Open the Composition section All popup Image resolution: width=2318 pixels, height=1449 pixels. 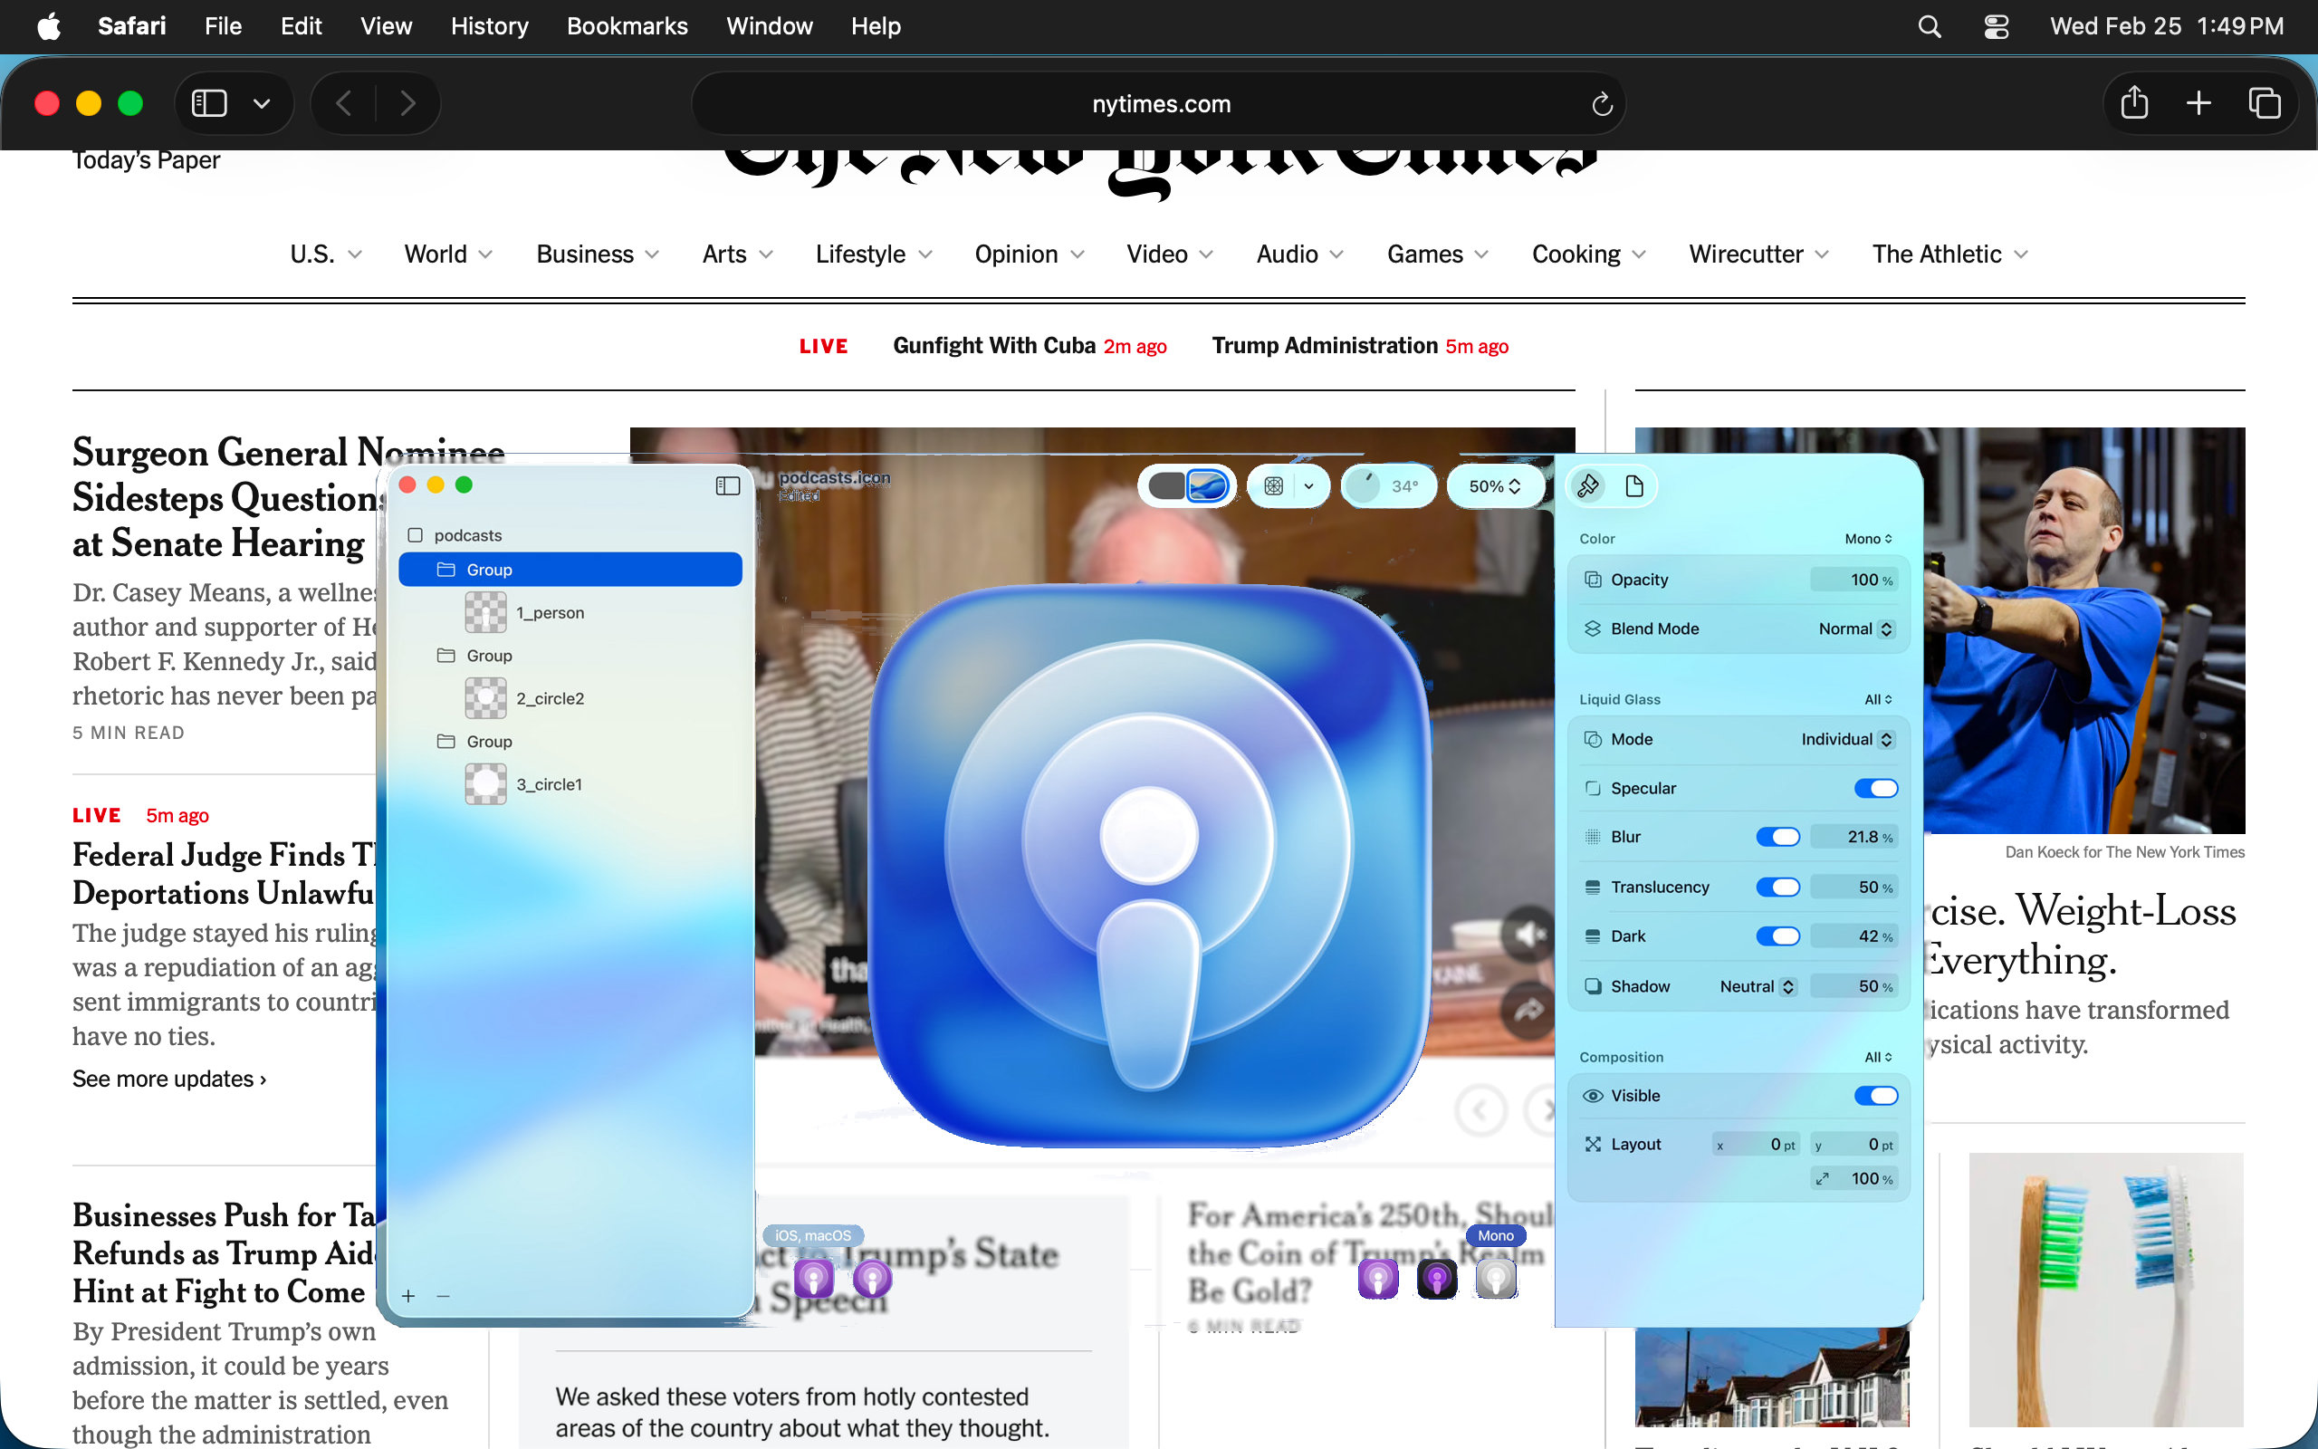[1877, 1057]
